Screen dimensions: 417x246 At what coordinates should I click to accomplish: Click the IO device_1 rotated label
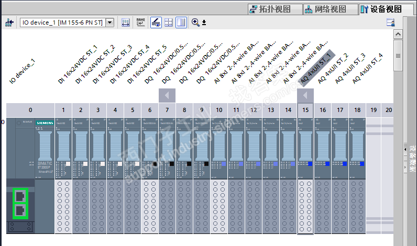click(22, 71)
